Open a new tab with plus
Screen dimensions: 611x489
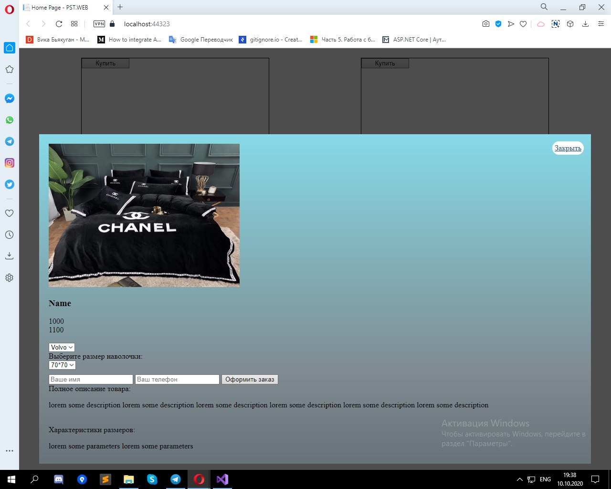click(120, 7)
